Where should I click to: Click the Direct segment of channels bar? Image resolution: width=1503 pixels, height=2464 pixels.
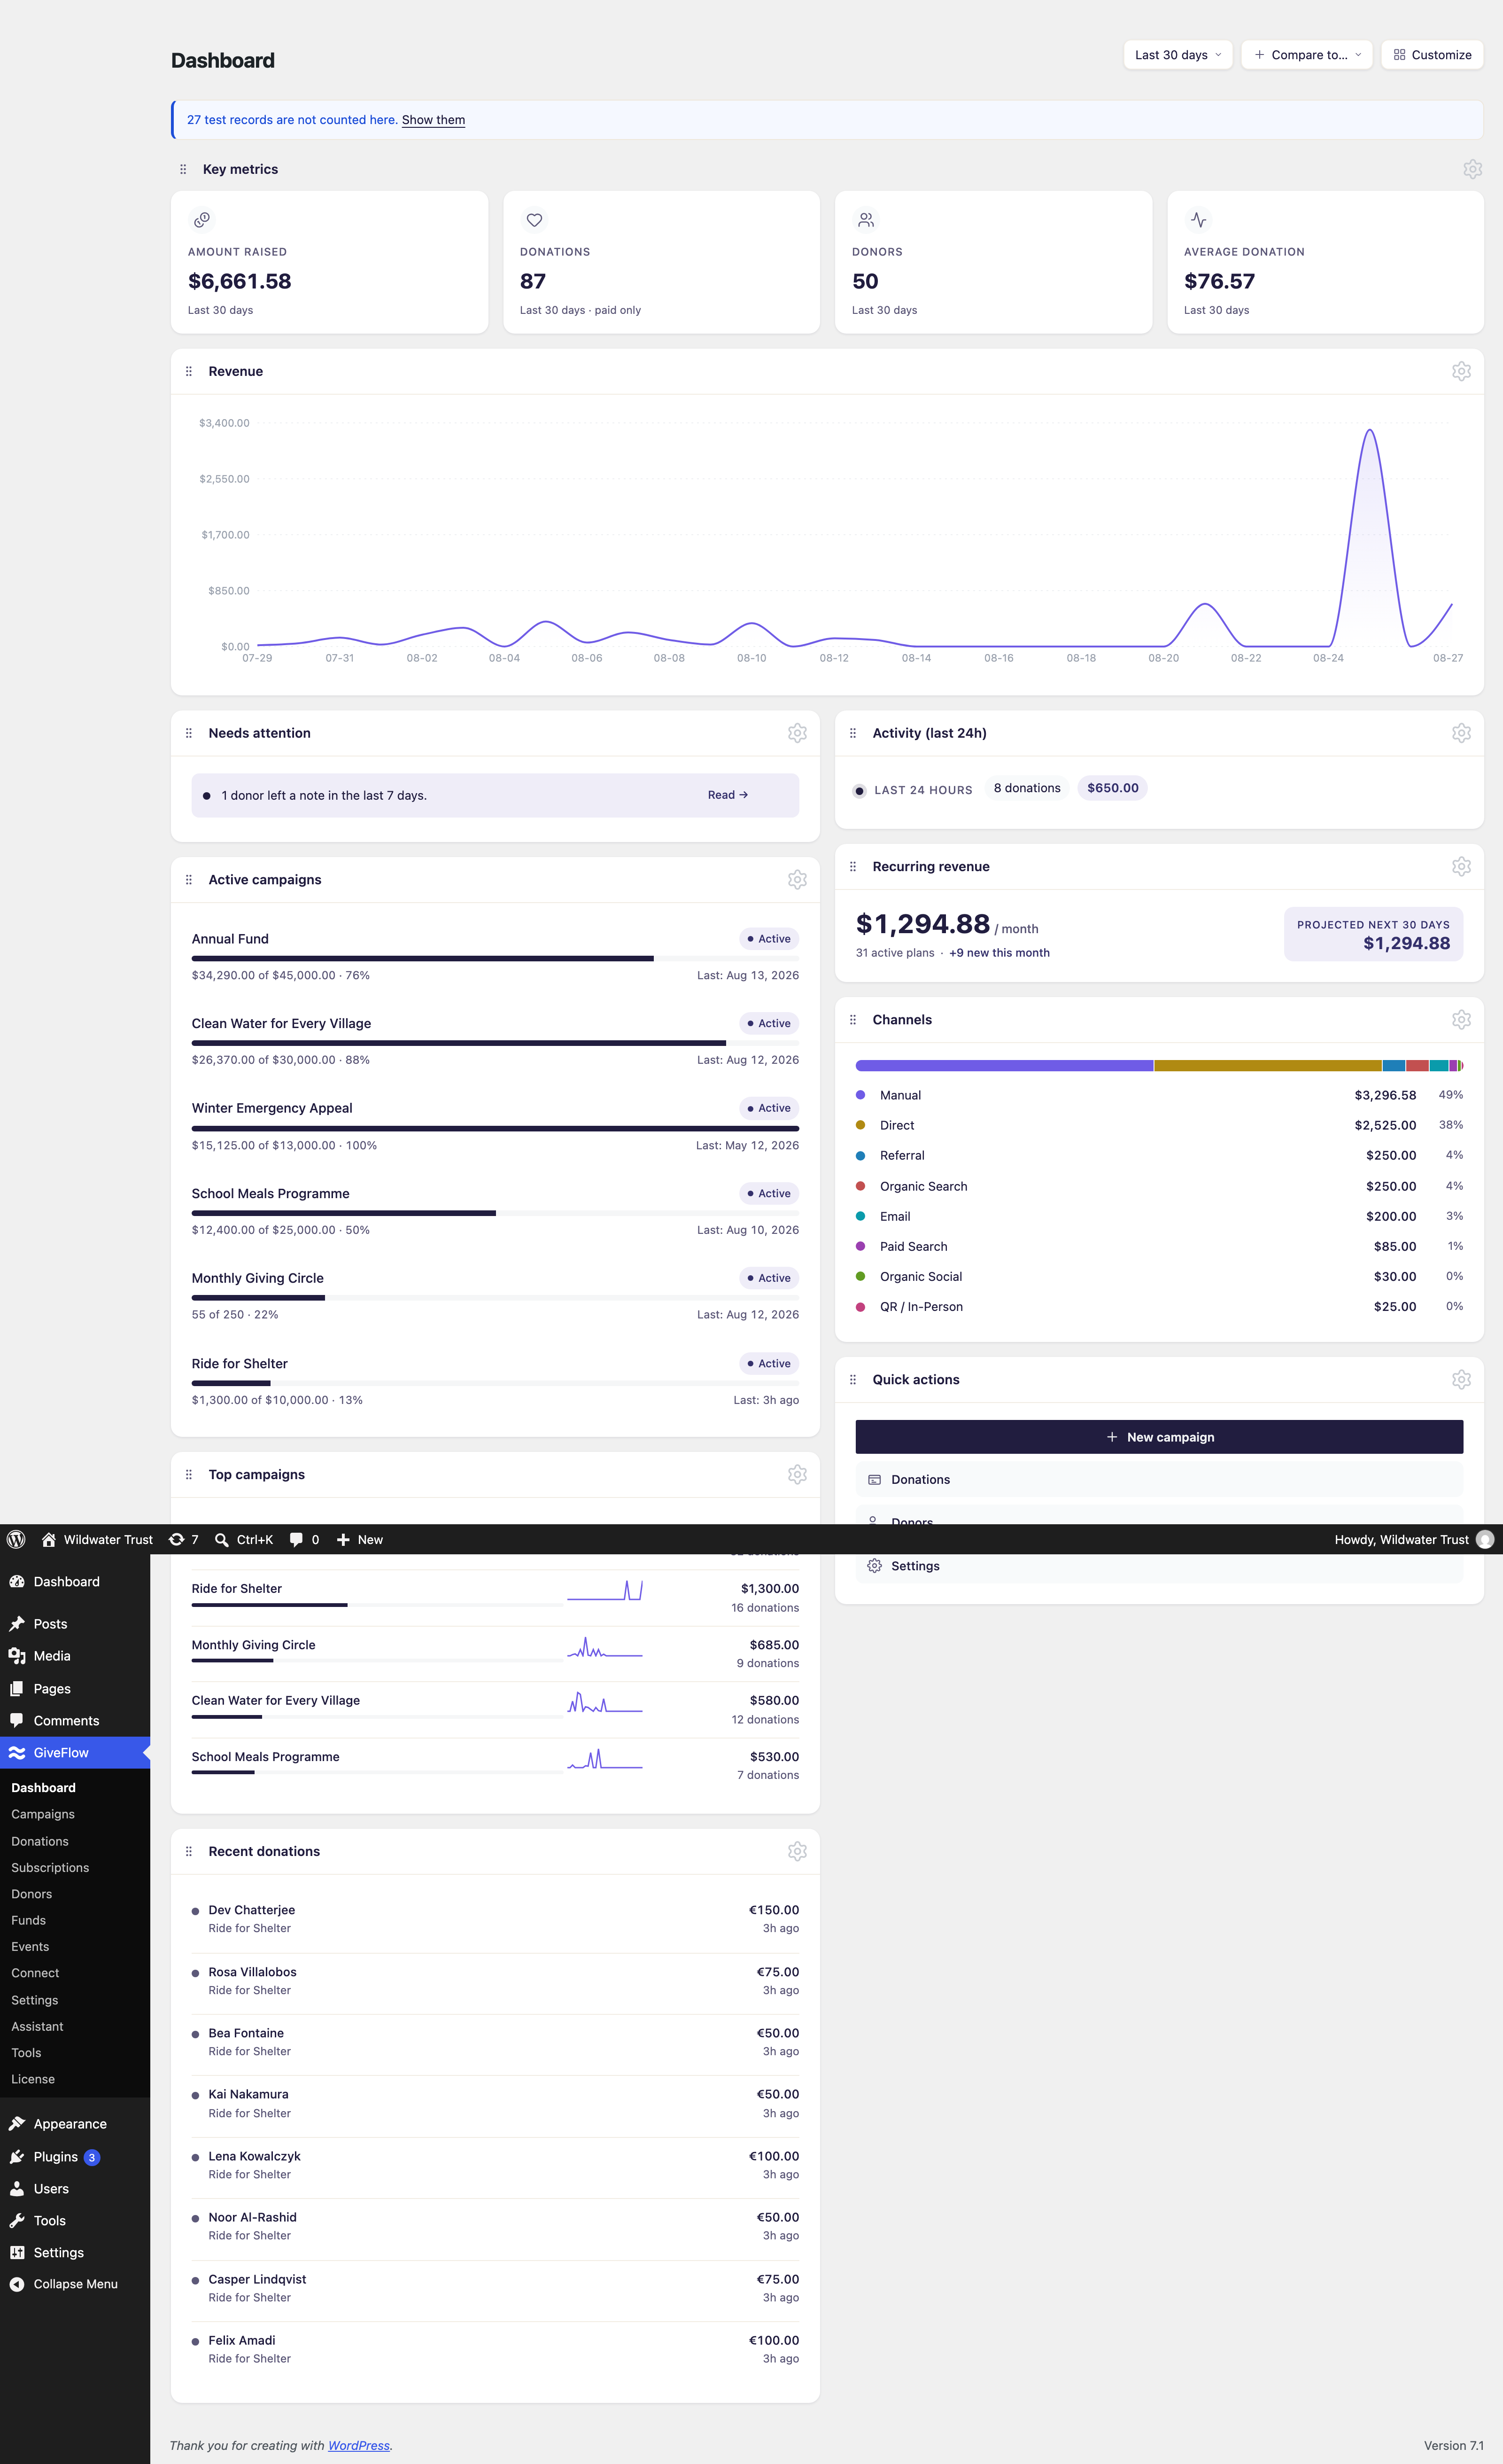click(1267, 1066)
